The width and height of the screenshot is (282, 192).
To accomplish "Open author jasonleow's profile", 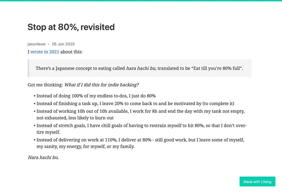I will click(37, 44).
